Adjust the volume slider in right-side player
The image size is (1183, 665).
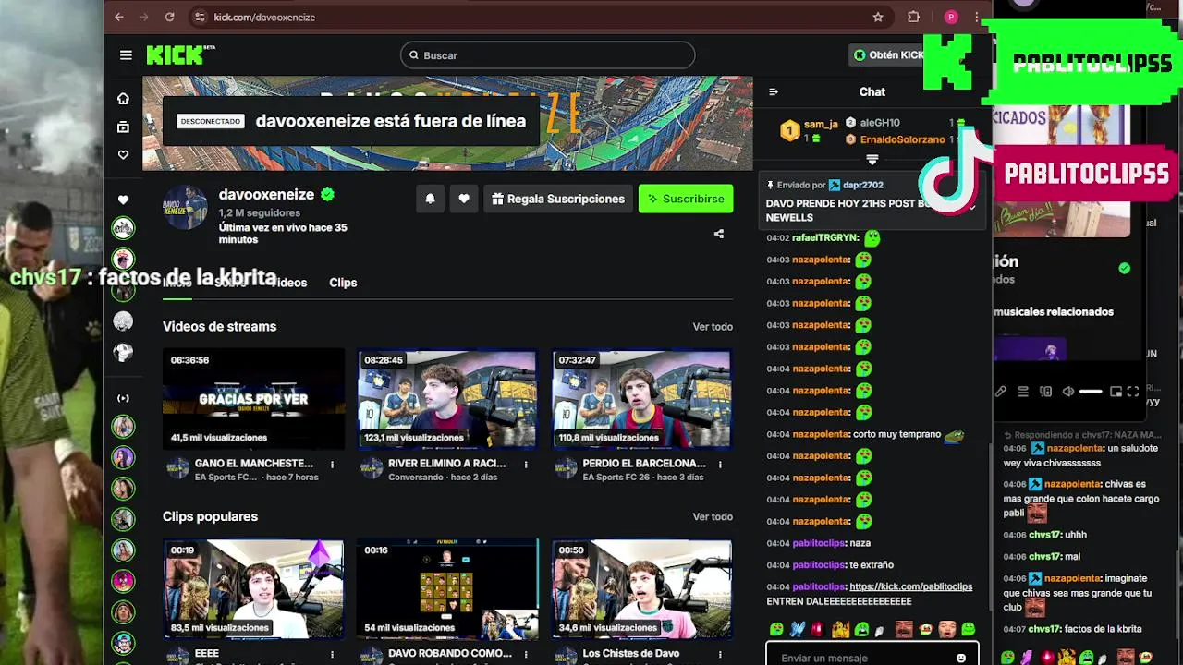(1091, 392)
